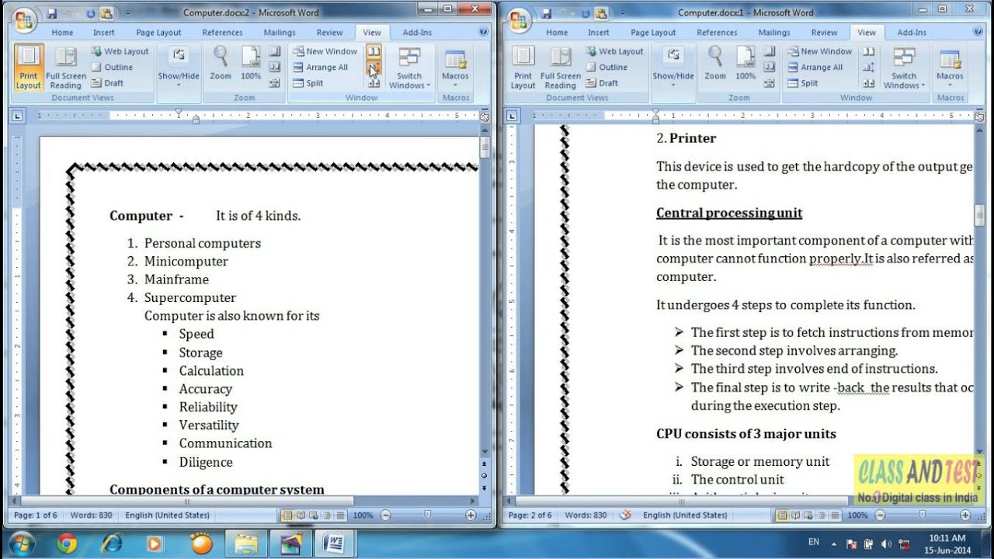
Task: Click zoom slider in left window status bar
Action: tap(428, 515)
